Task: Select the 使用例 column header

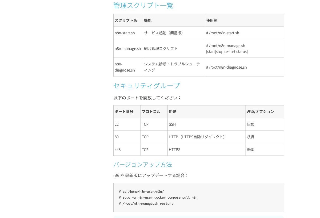Action: 244,20
